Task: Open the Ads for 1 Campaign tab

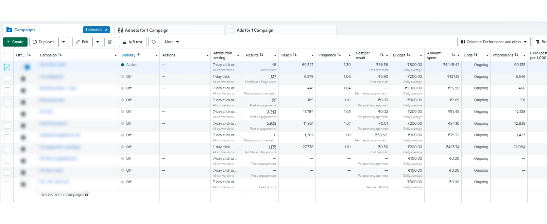Action: [x=255, y=30]
